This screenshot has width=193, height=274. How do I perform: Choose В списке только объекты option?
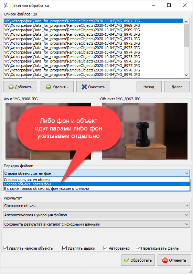[x=96, y=189]
